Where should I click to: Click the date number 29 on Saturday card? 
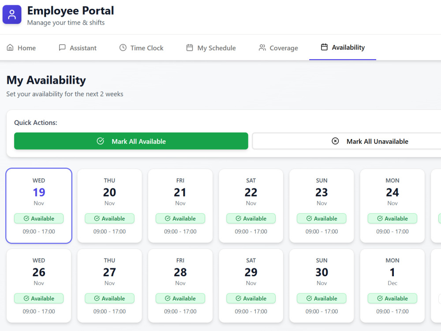pyautogui.click(x=251, y=272)
